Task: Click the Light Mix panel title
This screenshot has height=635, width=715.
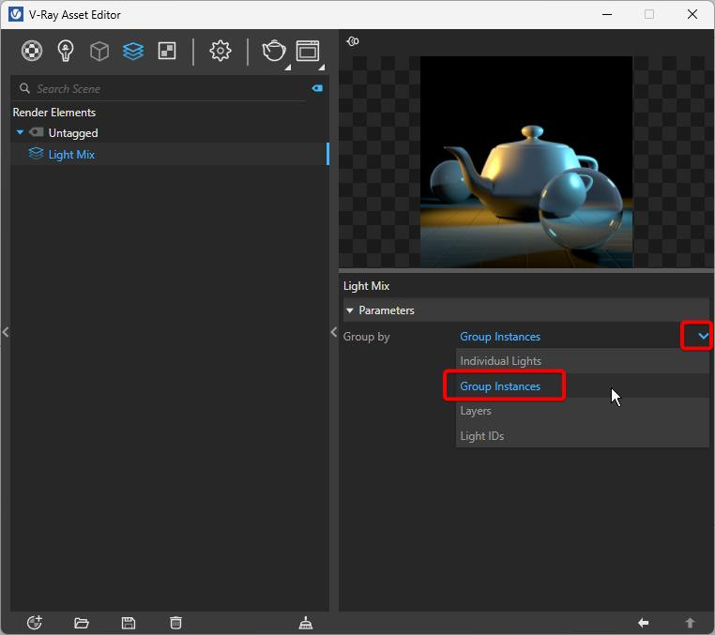Action: click(366, 286)
